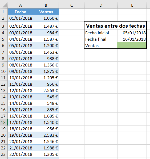The image size is (150, 159).
Task: Click the Ventas header cell in column B
Action: tap(46, 12)
